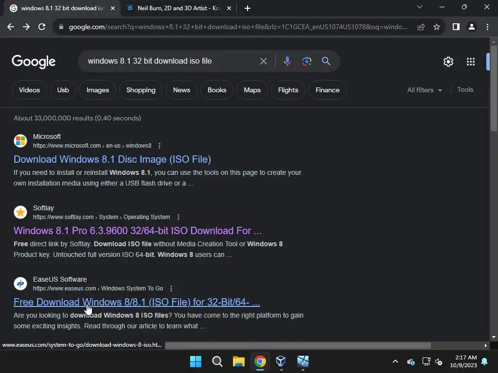Filter results by News
The width and height of the screenshot is (498, 373).
point(181,90)
